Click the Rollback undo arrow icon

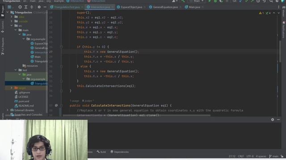pyautogui.click(x=264, y=1)
